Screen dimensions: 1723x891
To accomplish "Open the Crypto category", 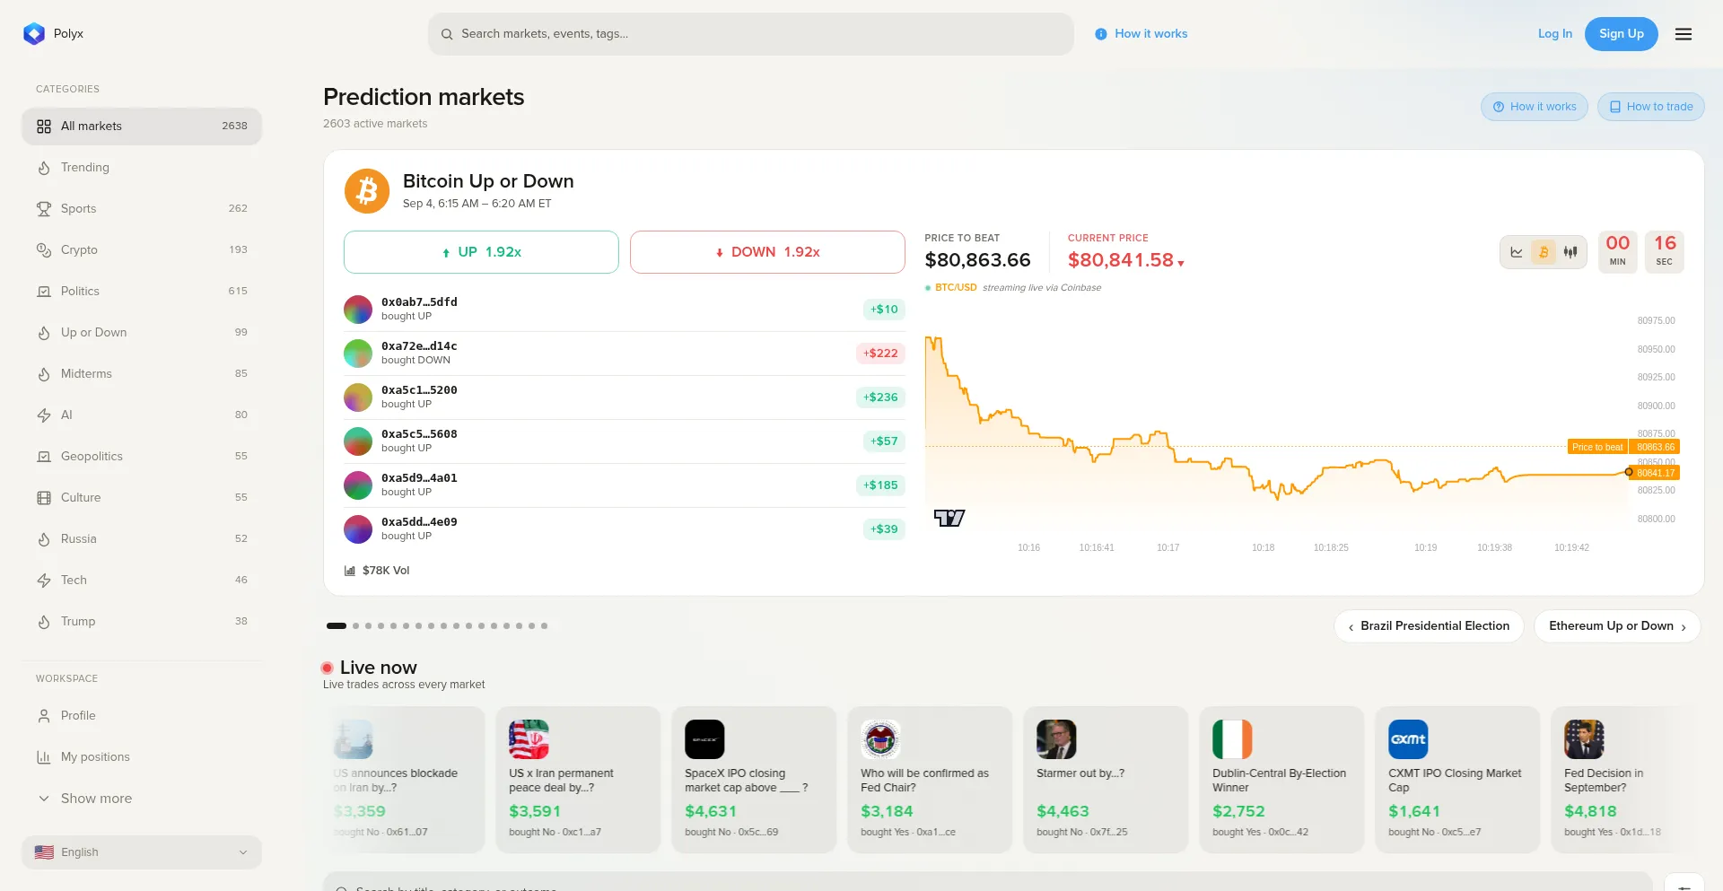I will pos(142,250).
